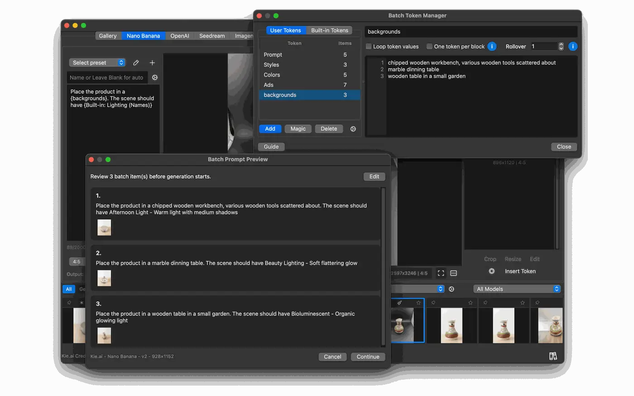Click the Batch Prompt Preview list scrollbar
Screen dimensions: 634x396
pos(383,267)
